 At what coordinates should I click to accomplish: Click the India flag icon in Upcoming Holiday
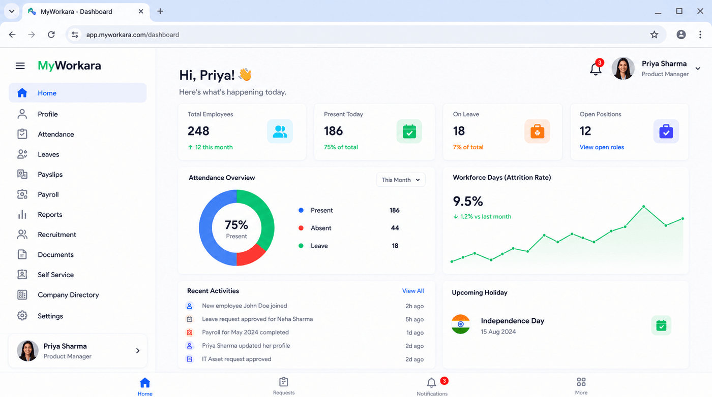coord(461,324)
